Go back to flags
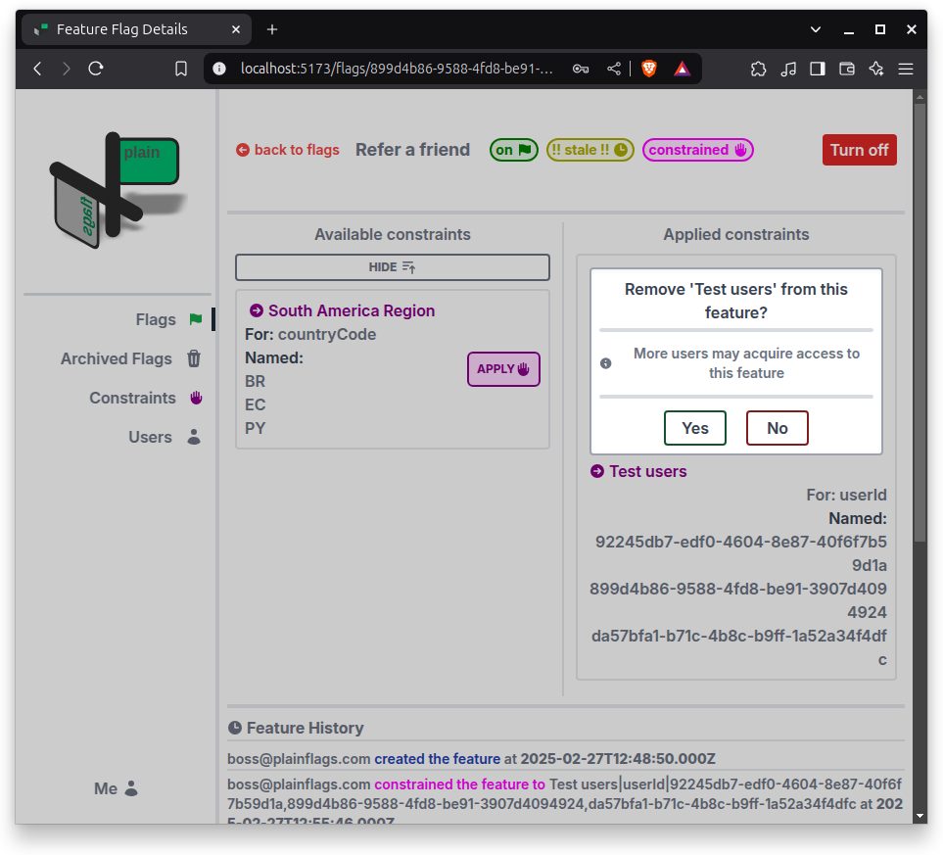The width and height of the screenshot is (943, 855). point(287,150)
